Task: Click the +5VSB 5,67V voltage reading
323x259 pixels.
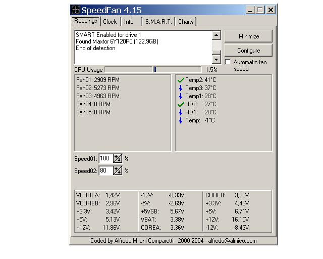Action: click(x=163, y=211)
